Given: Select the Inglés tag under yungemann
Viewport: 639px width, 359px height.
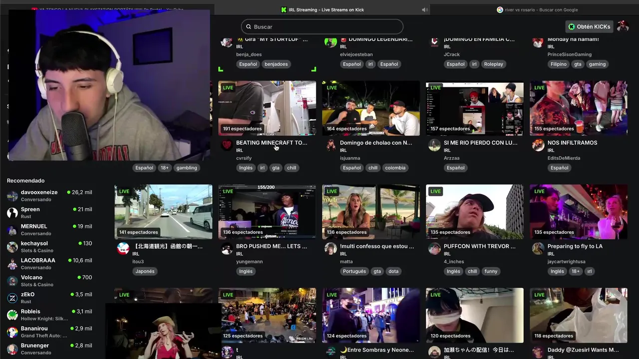Looking at the screenshot, I should pyautogui.click(x=246, y=271).
